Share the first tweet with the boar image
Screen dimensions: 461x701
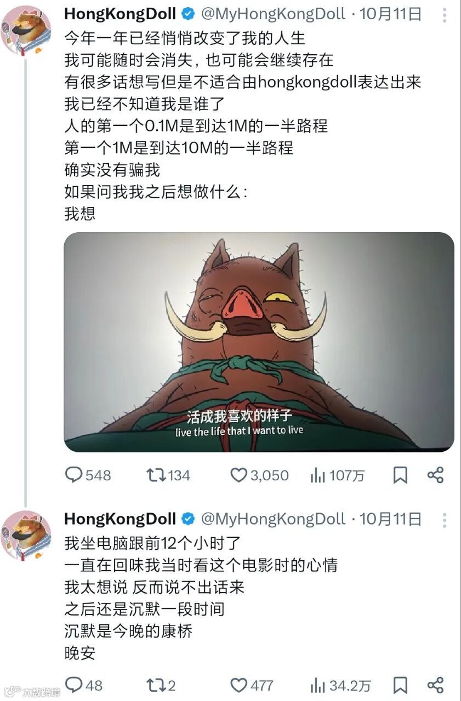[x=435, y=475]
